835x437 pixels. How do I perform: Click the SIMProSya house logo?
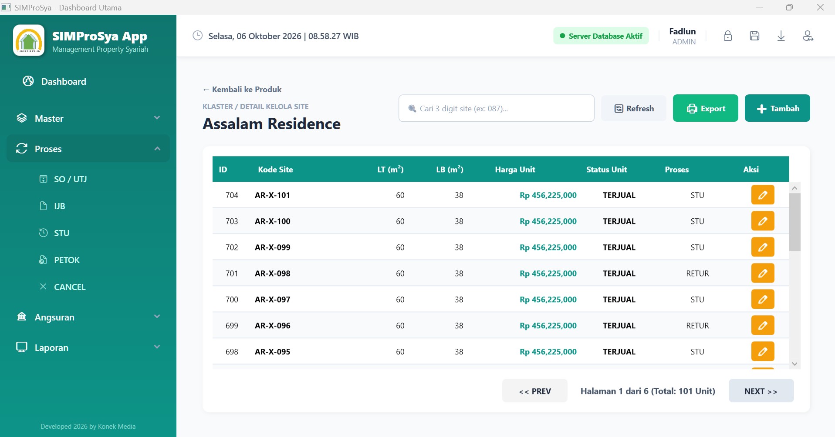click(x=29, y=40)
